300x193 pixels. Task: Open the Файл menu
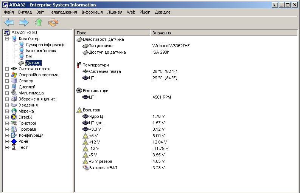[9, 12]
